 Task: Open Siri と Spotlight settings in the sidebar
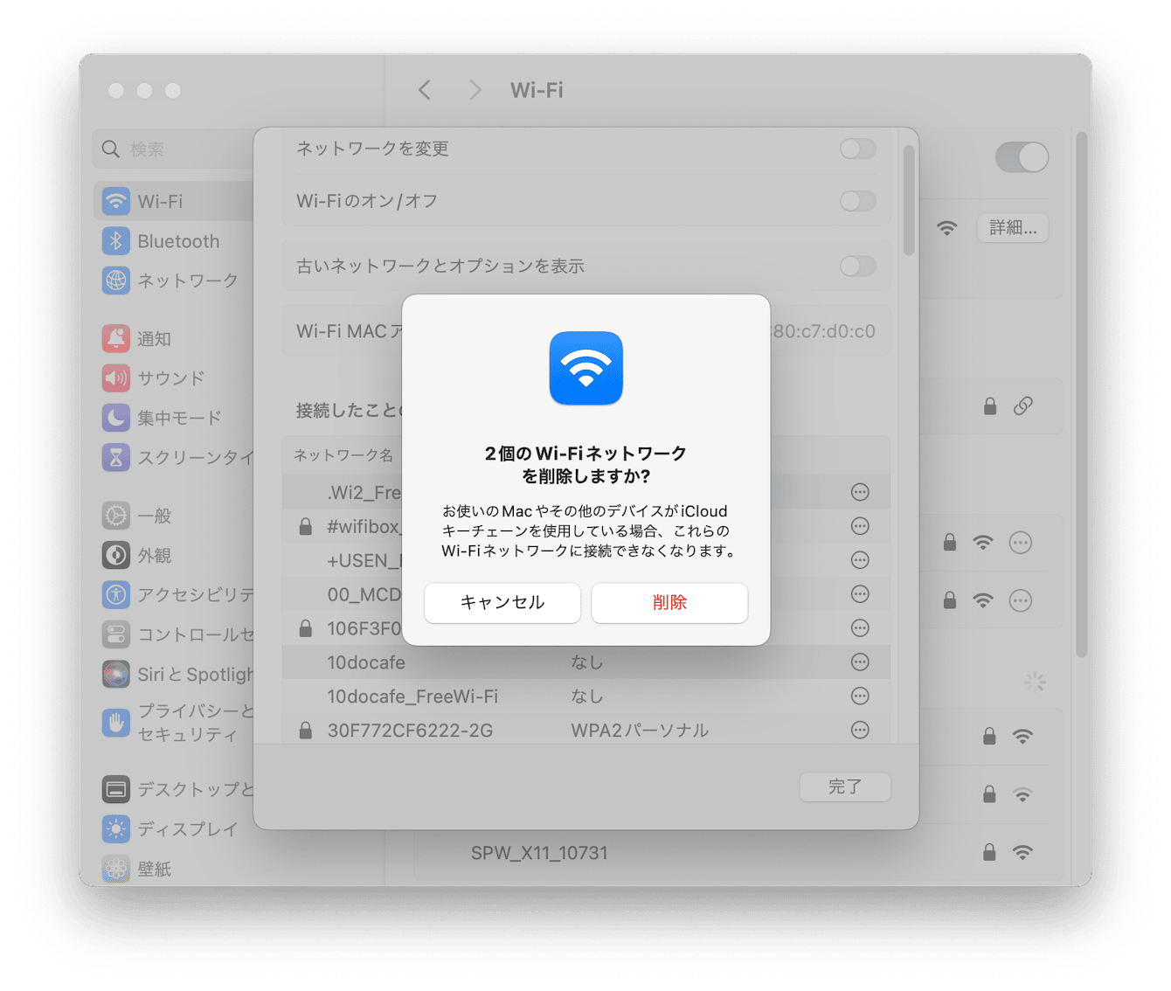click(173, 675)
